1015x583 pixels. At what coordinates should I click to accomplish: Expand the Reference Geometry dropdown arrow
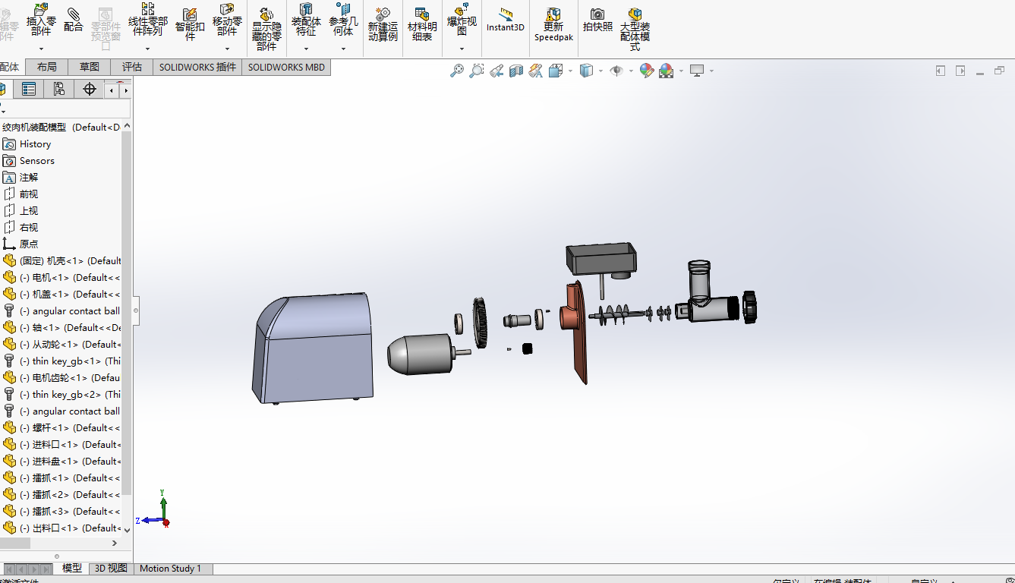343,49
